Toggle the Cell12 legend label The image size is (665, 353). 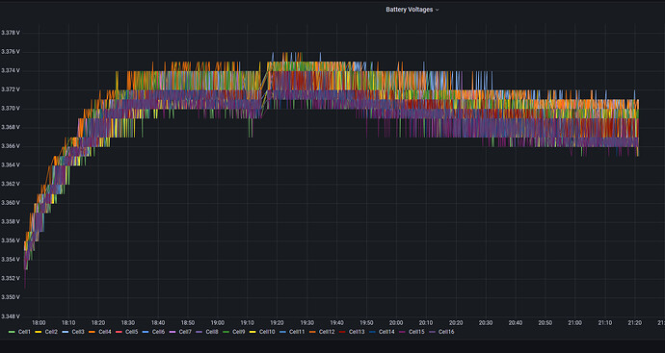pos(327,332)
